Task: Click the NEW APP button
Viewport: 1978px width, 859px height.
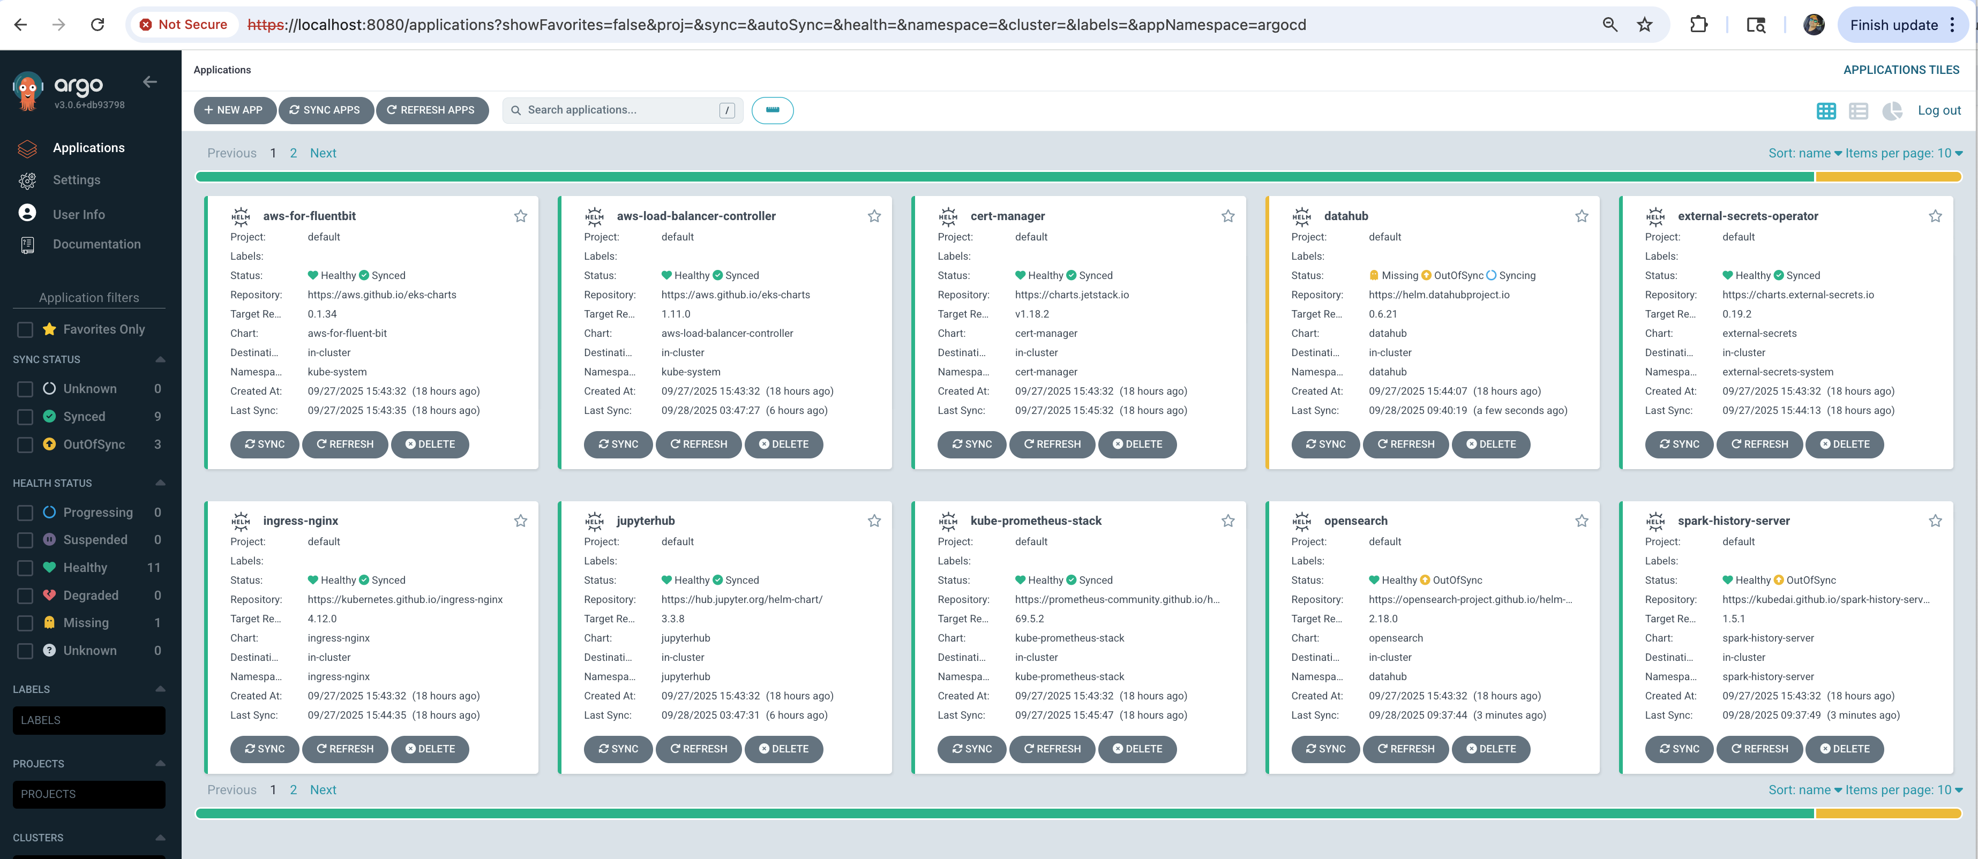Action: pos(234,110)
